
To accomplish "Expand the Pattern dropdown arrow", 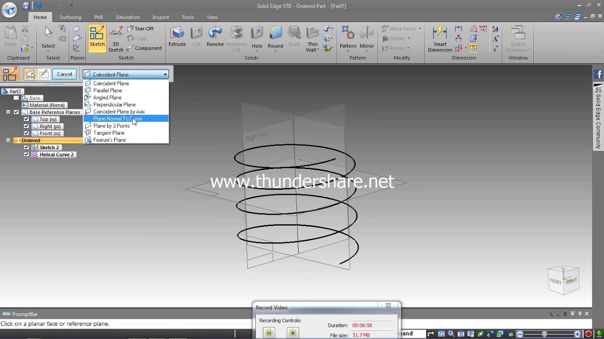I will tap(348, 51).
